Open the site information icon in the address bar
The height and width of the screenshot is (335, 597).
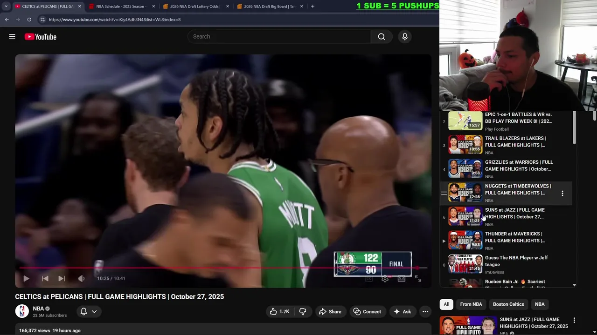[x=42, y=20]
